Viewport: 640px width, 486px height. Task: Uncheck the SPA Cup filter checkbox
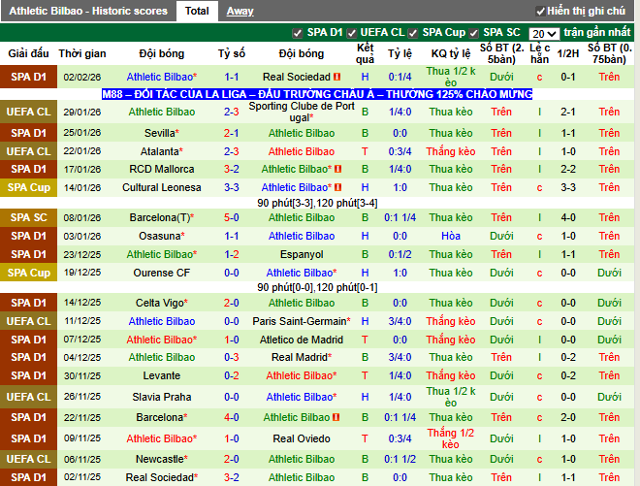click(x=413, y=33)
